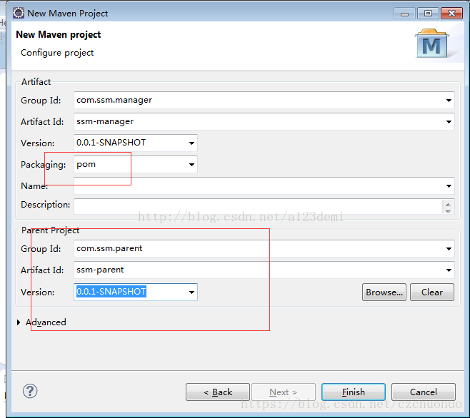Image resolution: width=470 pixels, height=418 pixels.
Task: Click the Browse... button
Action: coord(384,292)
